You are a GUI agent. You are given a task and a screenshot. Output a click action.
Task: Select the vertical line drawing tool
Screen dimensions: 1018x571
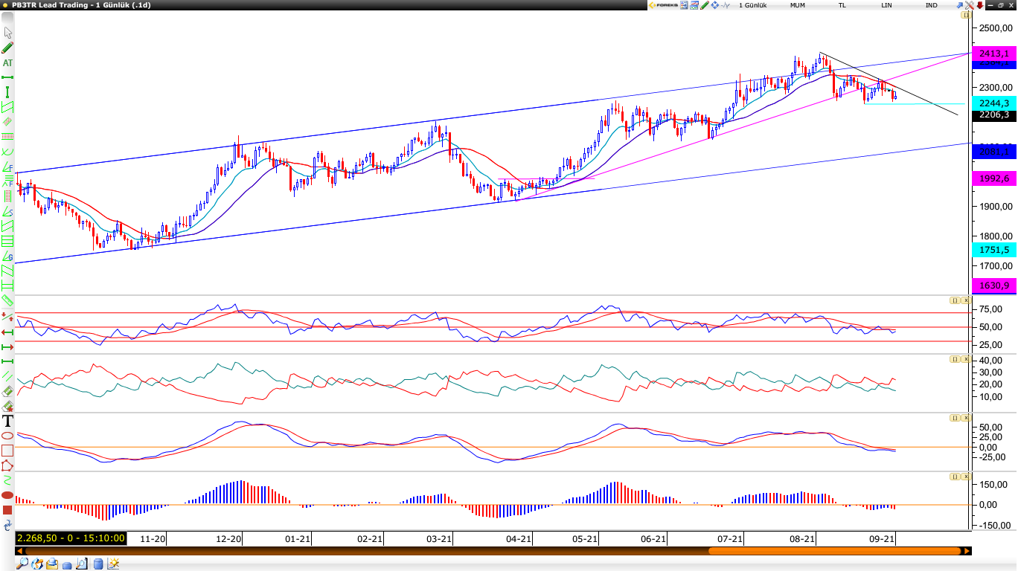(7, 92)
